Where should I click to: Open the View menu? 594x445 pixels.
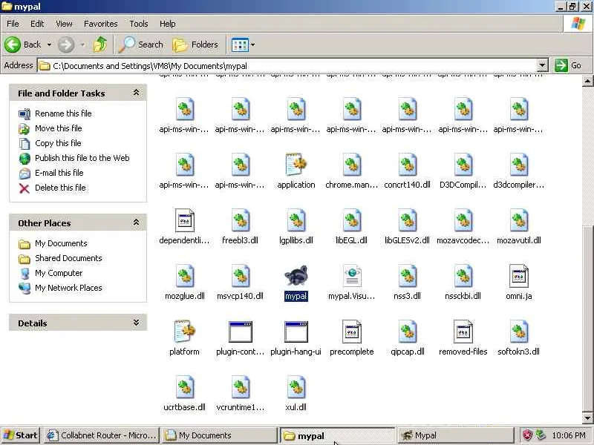pos(64,24)
